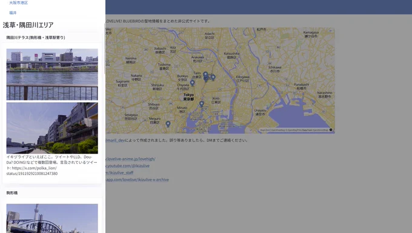Click the Adachi label on the map
Screen dimensions: 412x233
[x=210, y=36]
